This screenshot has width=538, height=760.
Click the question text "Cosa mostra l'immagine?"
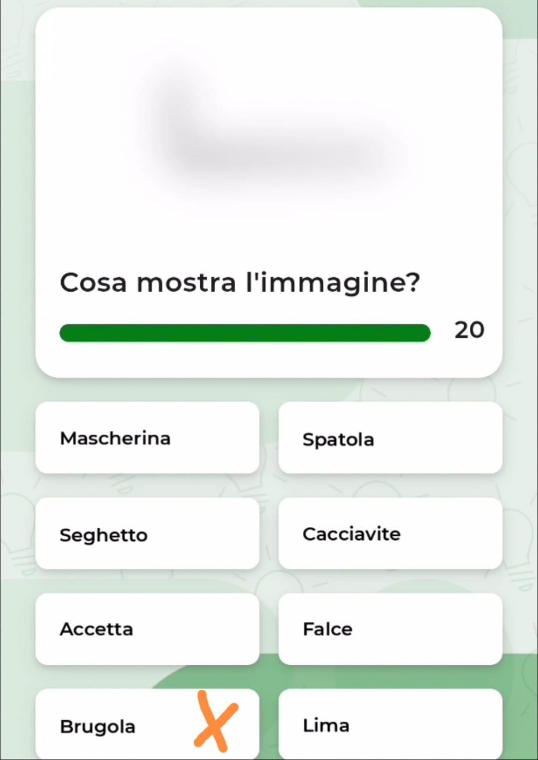240,283
